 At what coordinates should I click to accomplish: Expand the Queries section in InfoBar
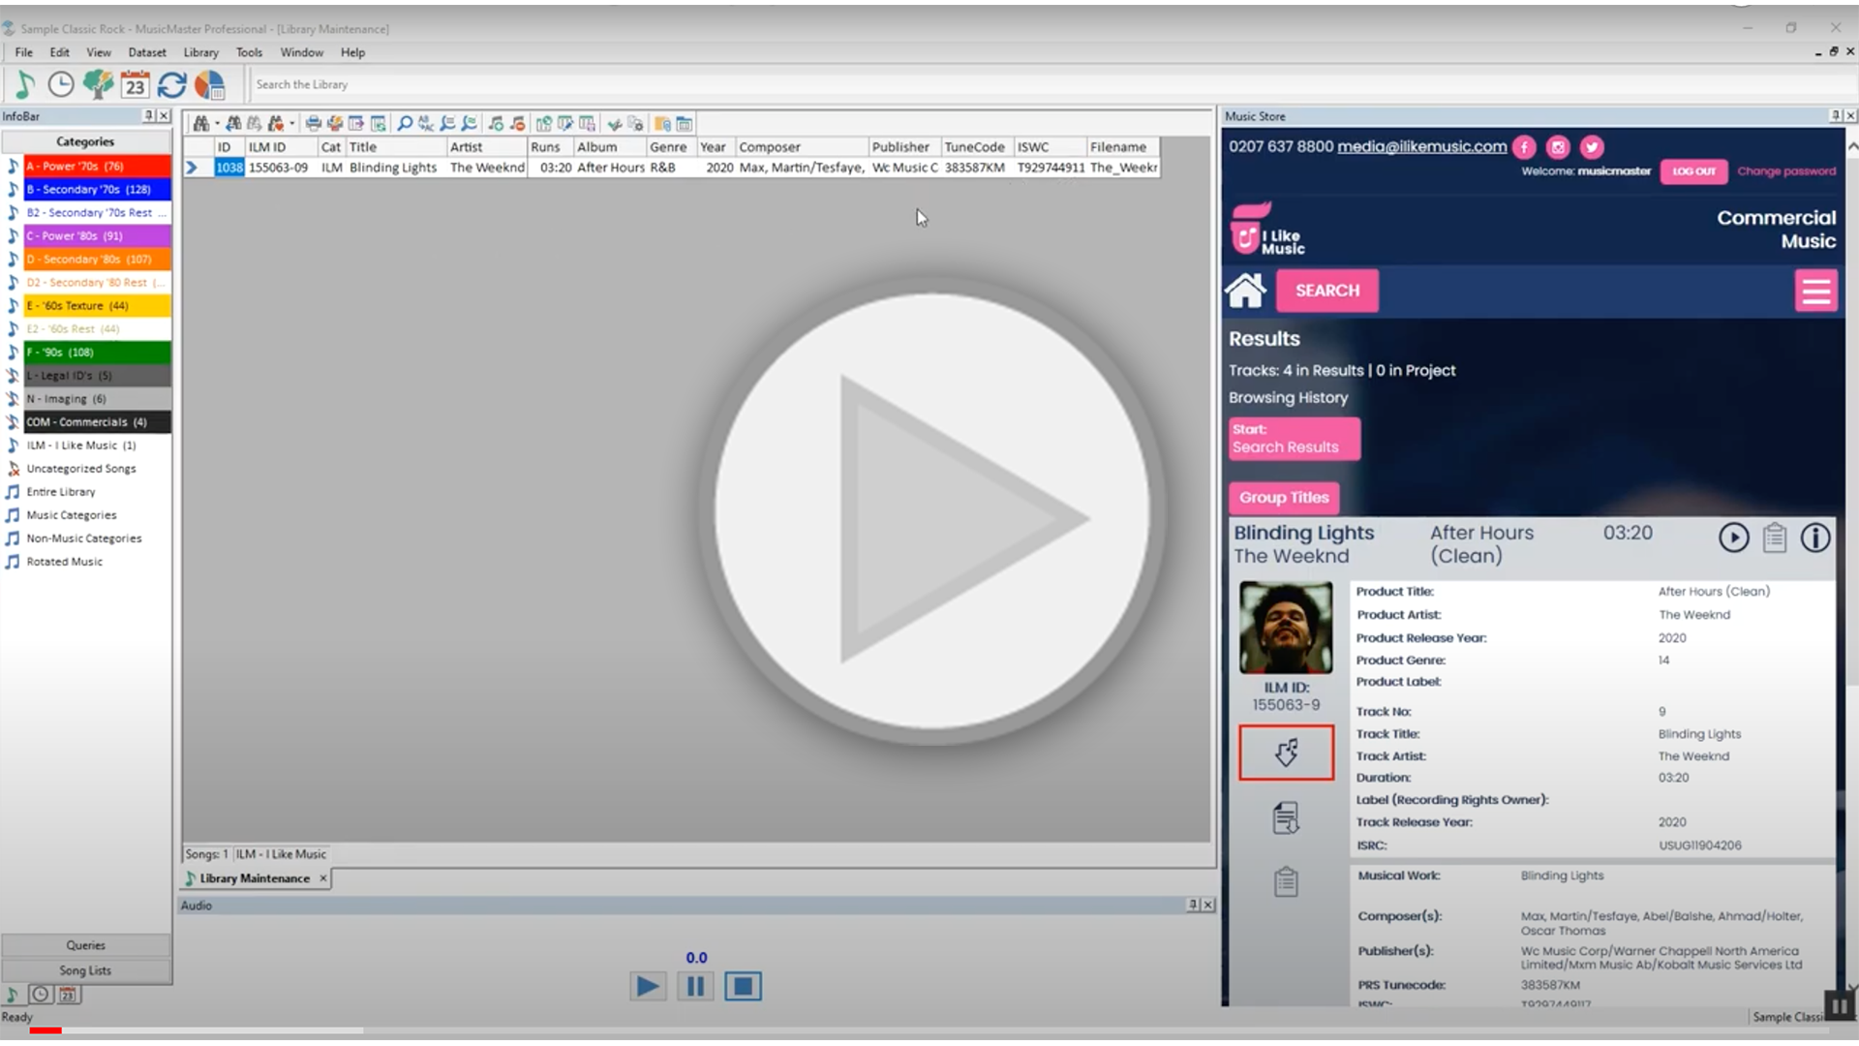click(86, 945)
